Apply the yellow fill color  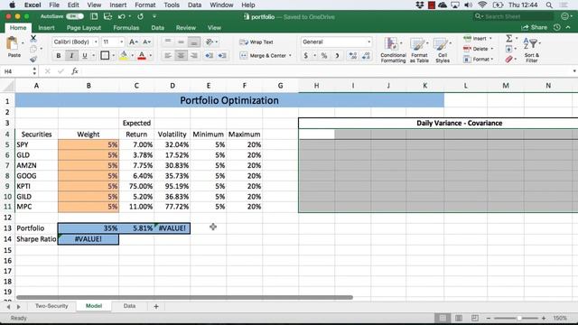pyautogui.click(x=124, y=56)
